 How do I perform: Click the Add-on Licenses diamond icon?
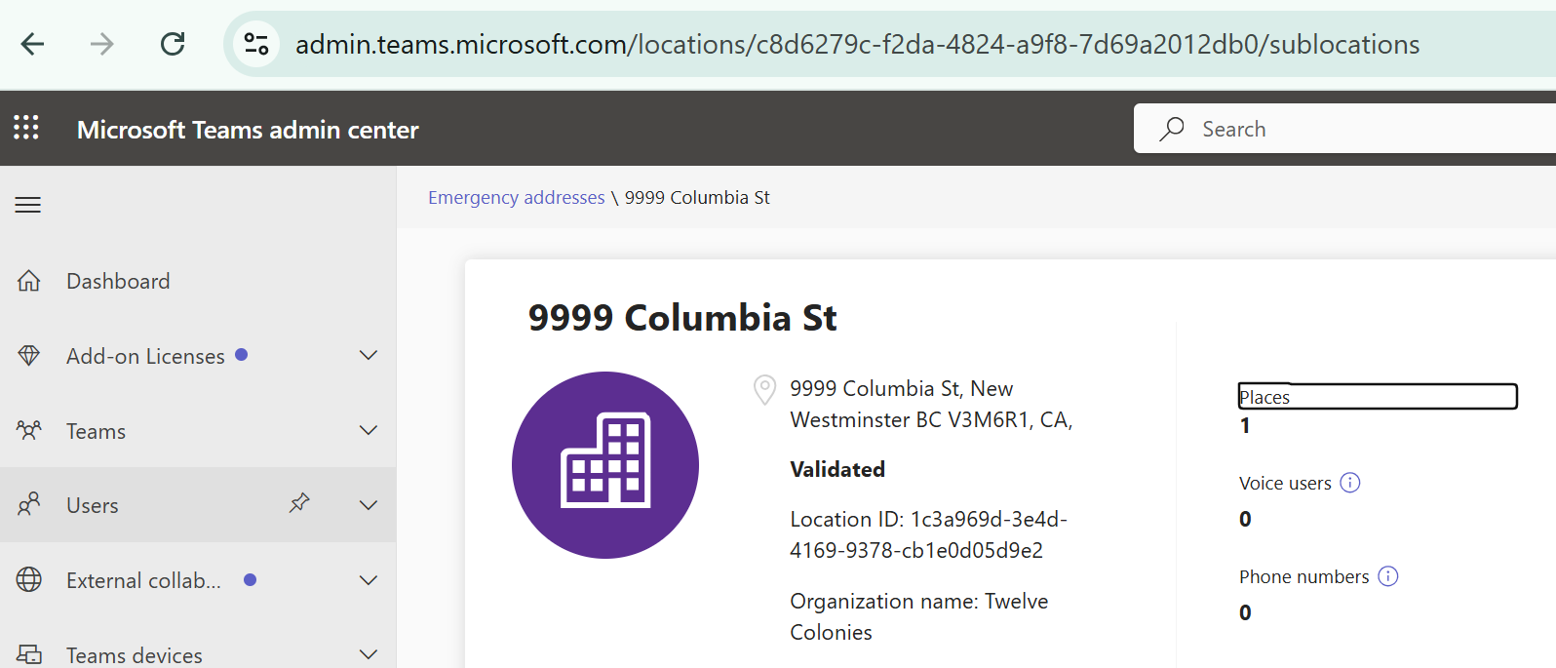point(29,356)
